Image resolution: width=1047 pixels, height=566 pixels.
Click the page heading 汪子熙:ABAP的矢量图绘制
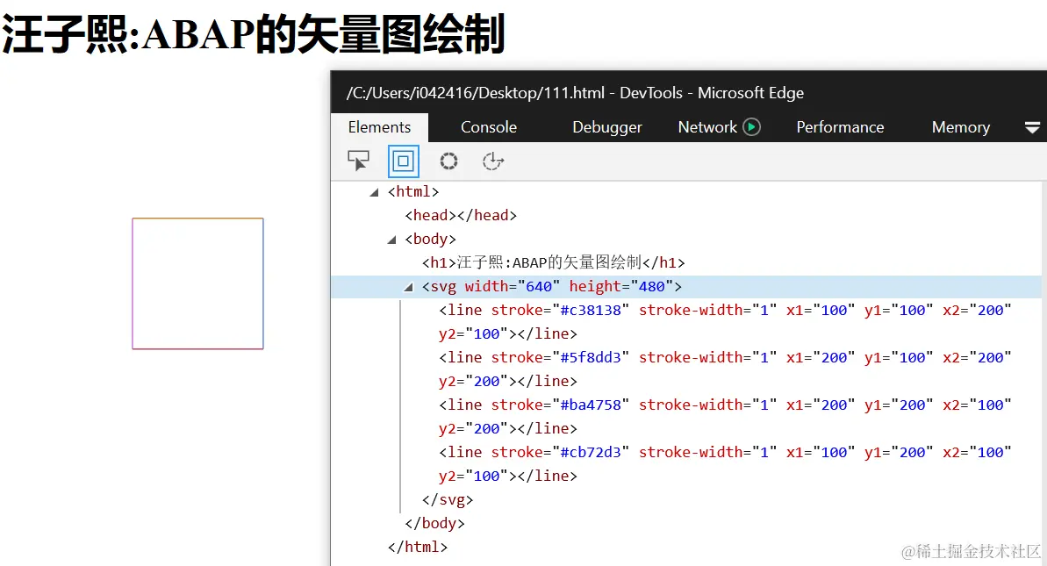(253, 33)
